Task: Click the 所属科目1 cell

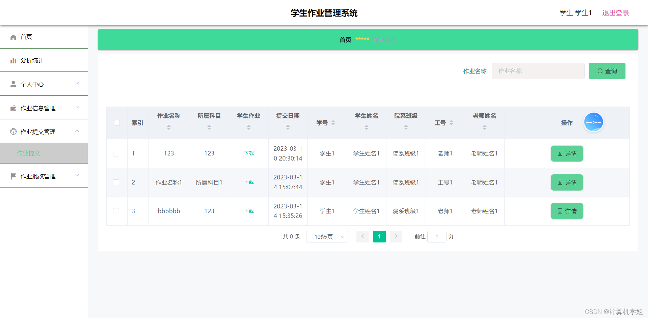Action: tap(209, 182)
